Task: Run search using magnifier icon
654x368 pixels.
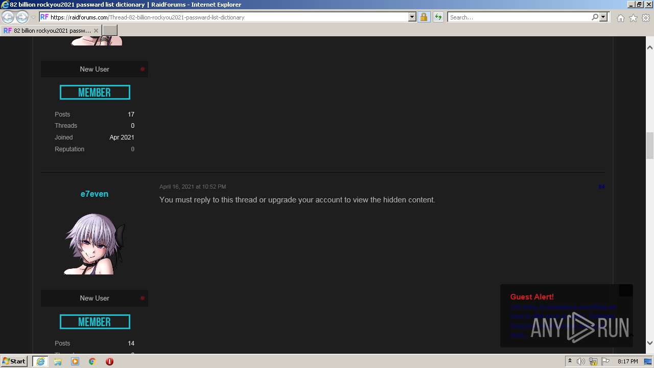Action: coord(595,17)
